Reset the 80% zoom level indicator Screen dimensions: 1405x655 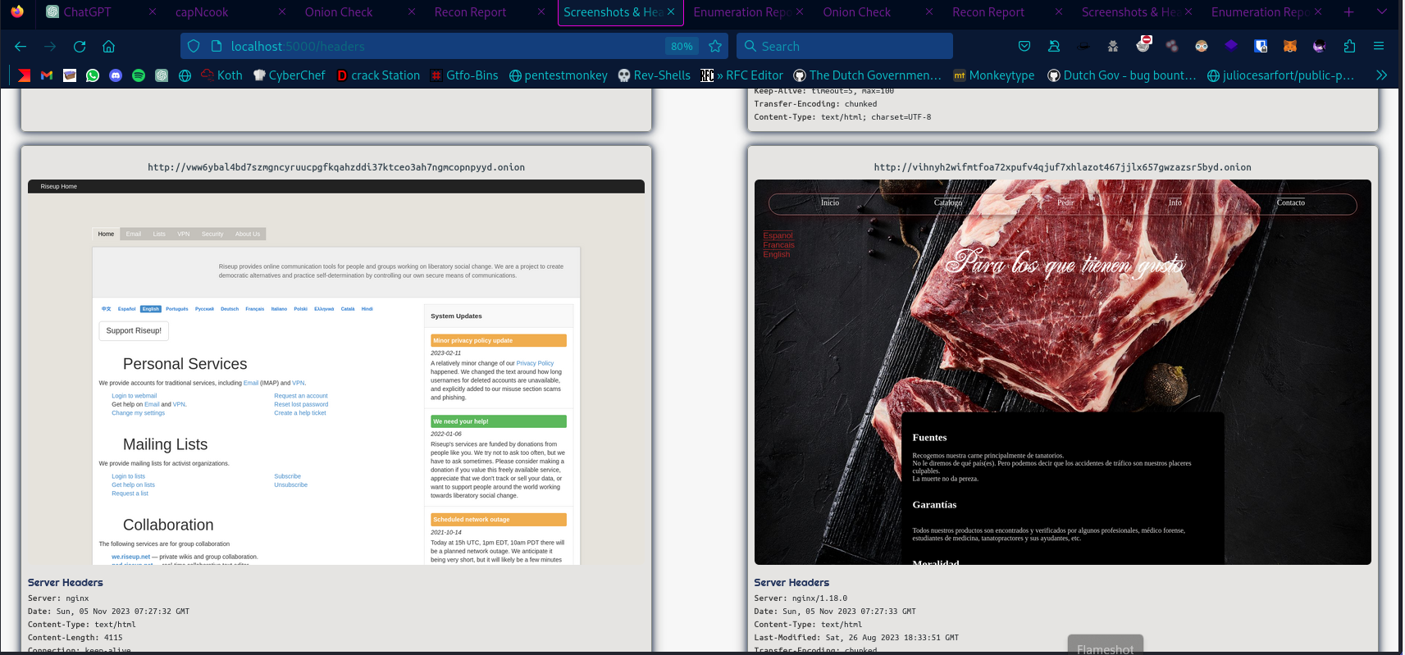(682, 47)
